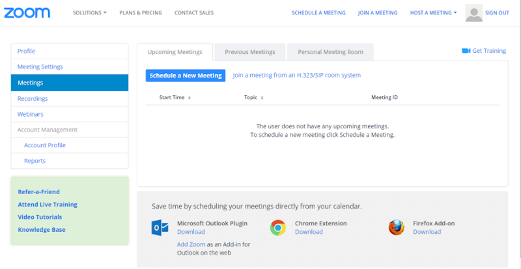Click the Microsoft Outlook icon
Viewport: 521px width, 269px height.
[x=160, y=227]
